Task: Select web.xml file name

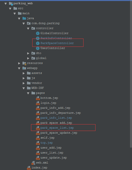Action: (42, 163)
